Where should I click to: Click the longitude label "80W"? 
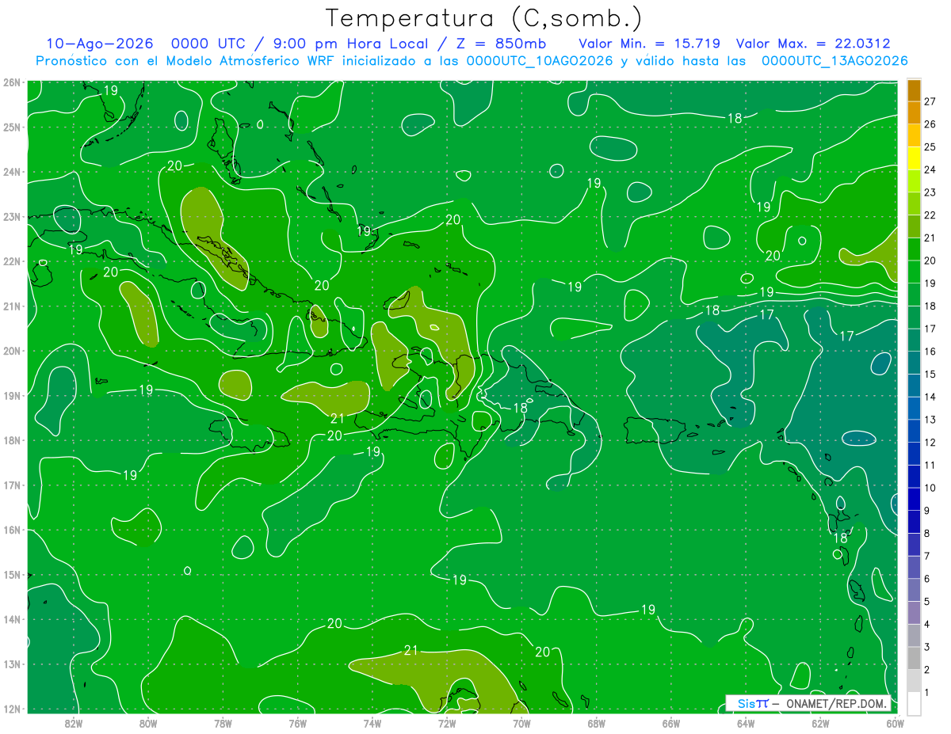point(148,723)
